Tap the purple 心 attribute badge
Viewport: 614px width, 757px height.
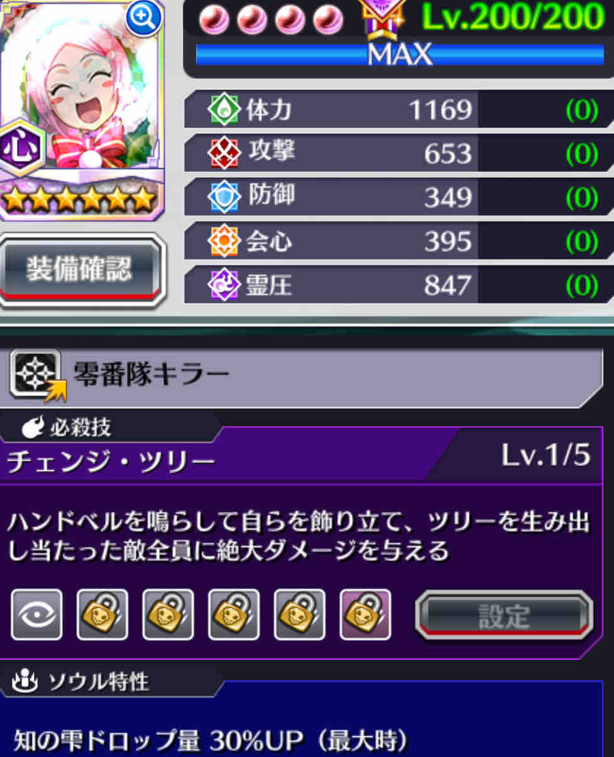tap(22, 148)
